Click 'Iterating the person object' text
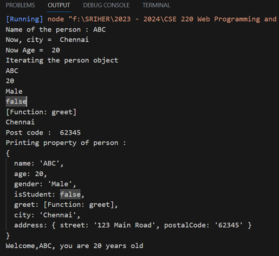 62,60
